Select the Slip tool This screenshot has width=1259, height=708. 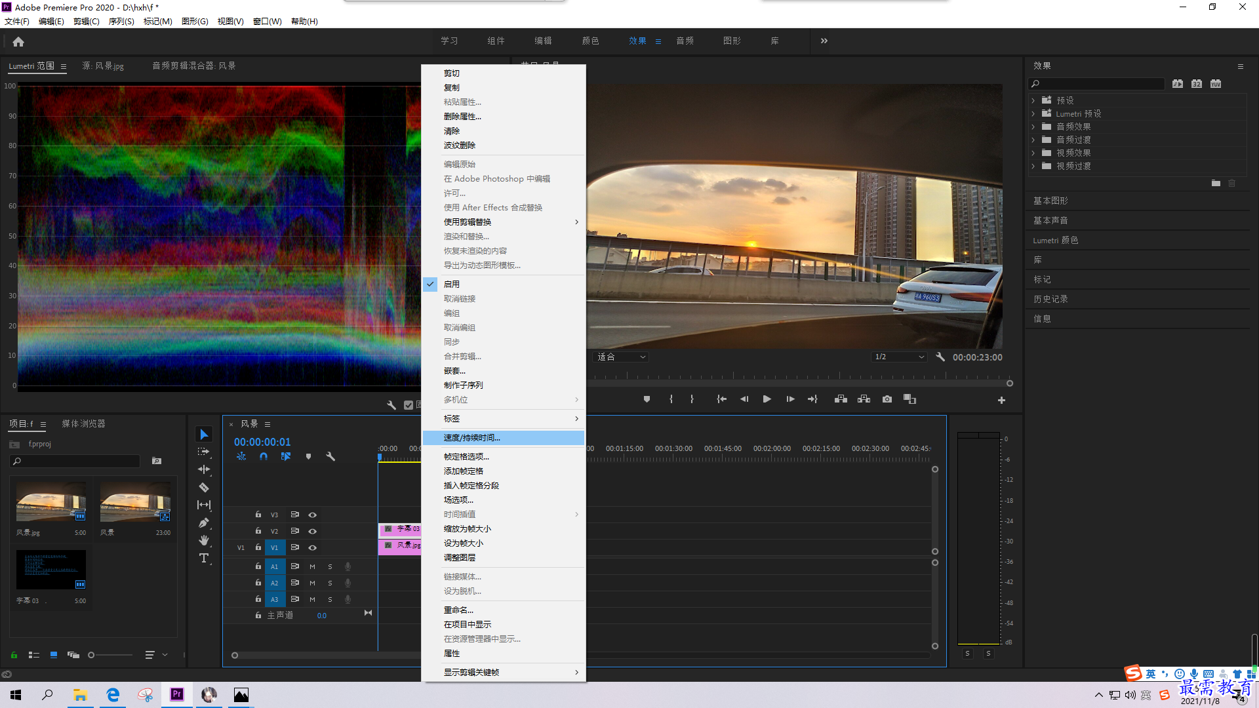[204, 505]
